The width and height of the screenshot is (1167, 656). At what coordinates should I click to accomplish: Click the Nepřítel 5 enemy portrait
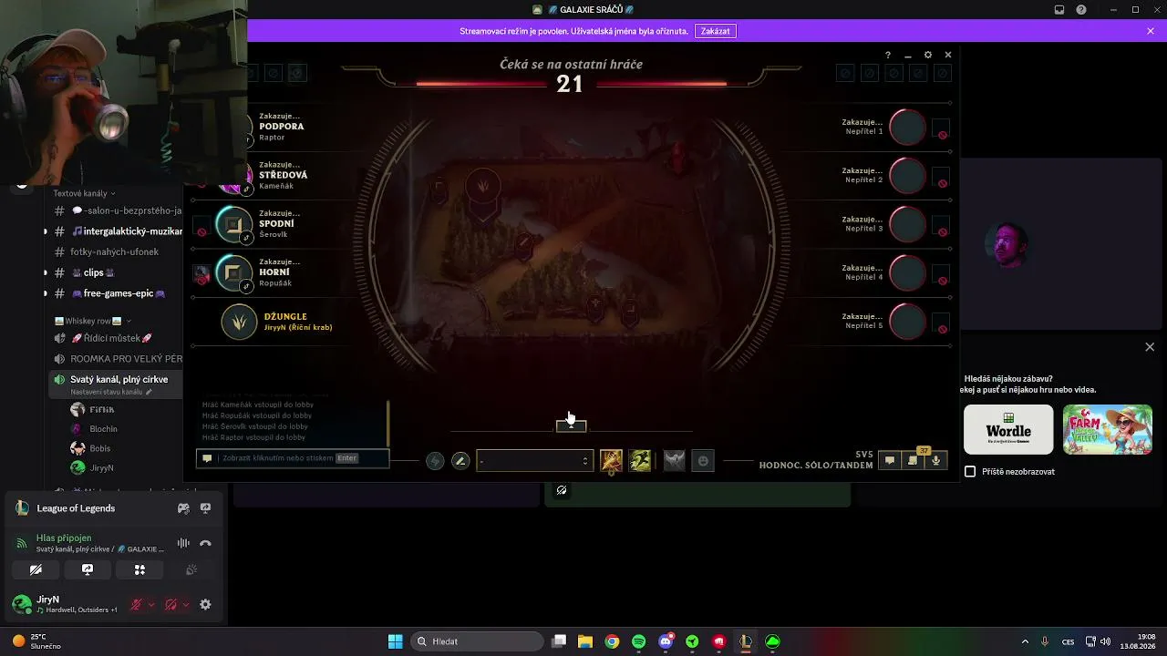click(907, 321)
